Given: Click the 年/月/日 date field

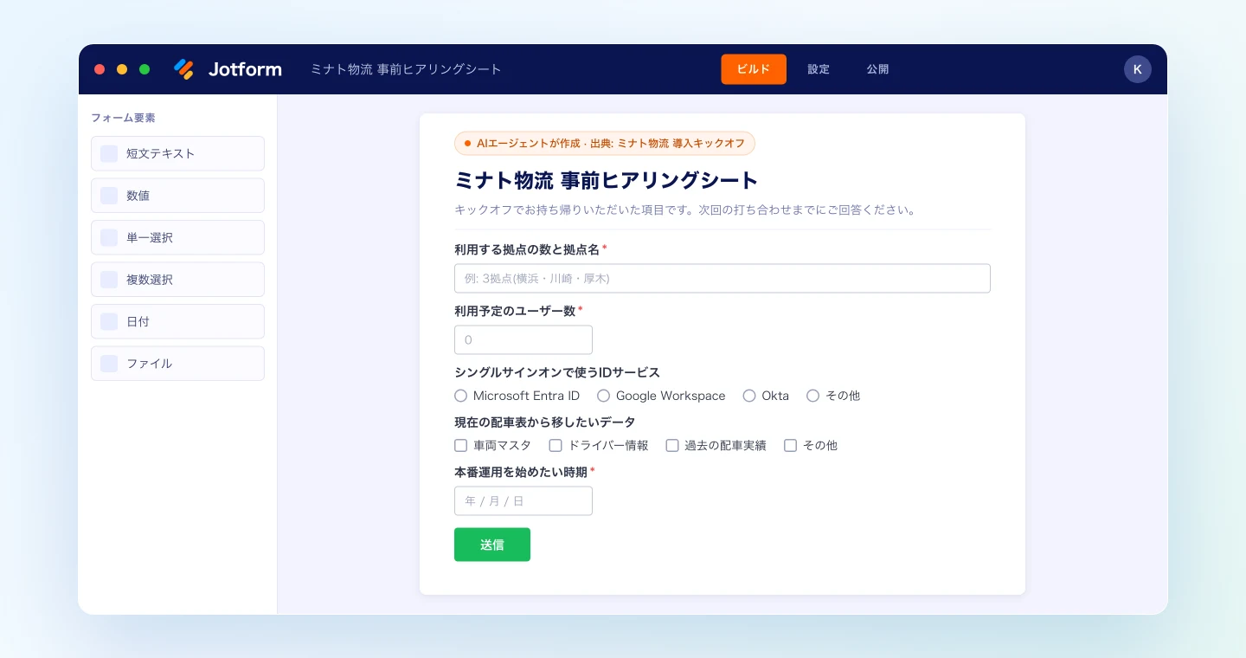Looking at the screenshot, I should pos(523,501).
